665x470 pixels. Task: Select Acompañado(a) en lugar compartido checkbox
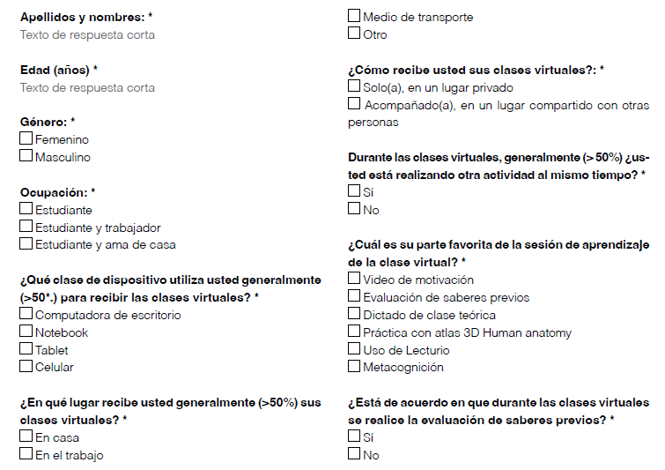354,105
